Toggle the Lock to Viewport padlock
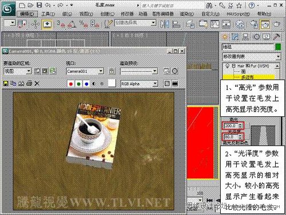The image size is (286, 215). tap(112, 71)
